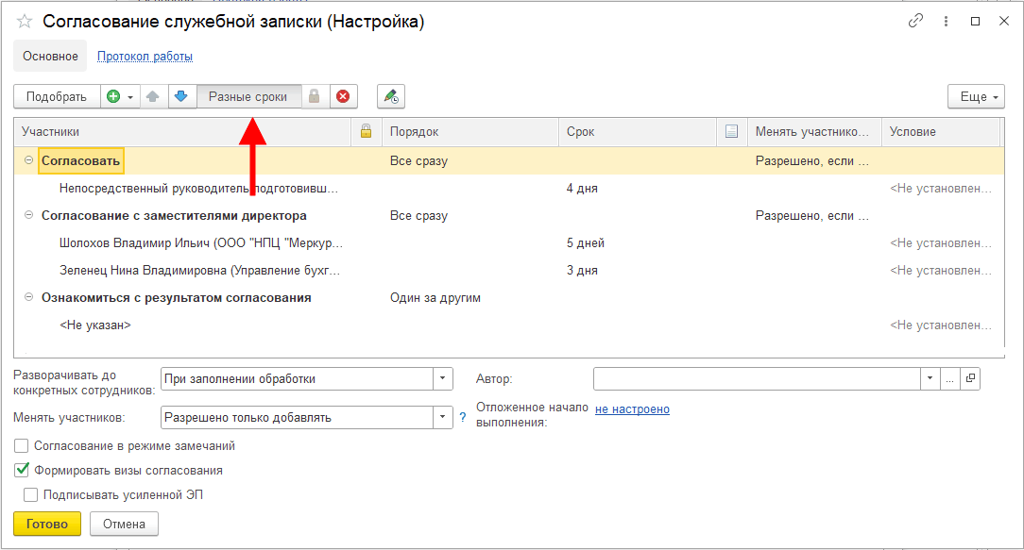Copy link using the chain icon
Viewport: 1024px width, 550px height.
(x=915, y=21)
